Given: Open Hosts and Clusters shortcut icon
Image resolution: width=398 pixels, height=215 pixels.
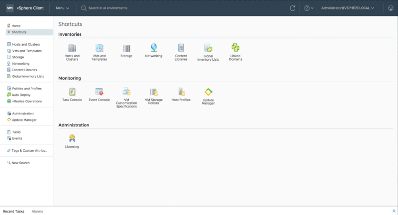Looking at the screenshot, I should 72,48.
